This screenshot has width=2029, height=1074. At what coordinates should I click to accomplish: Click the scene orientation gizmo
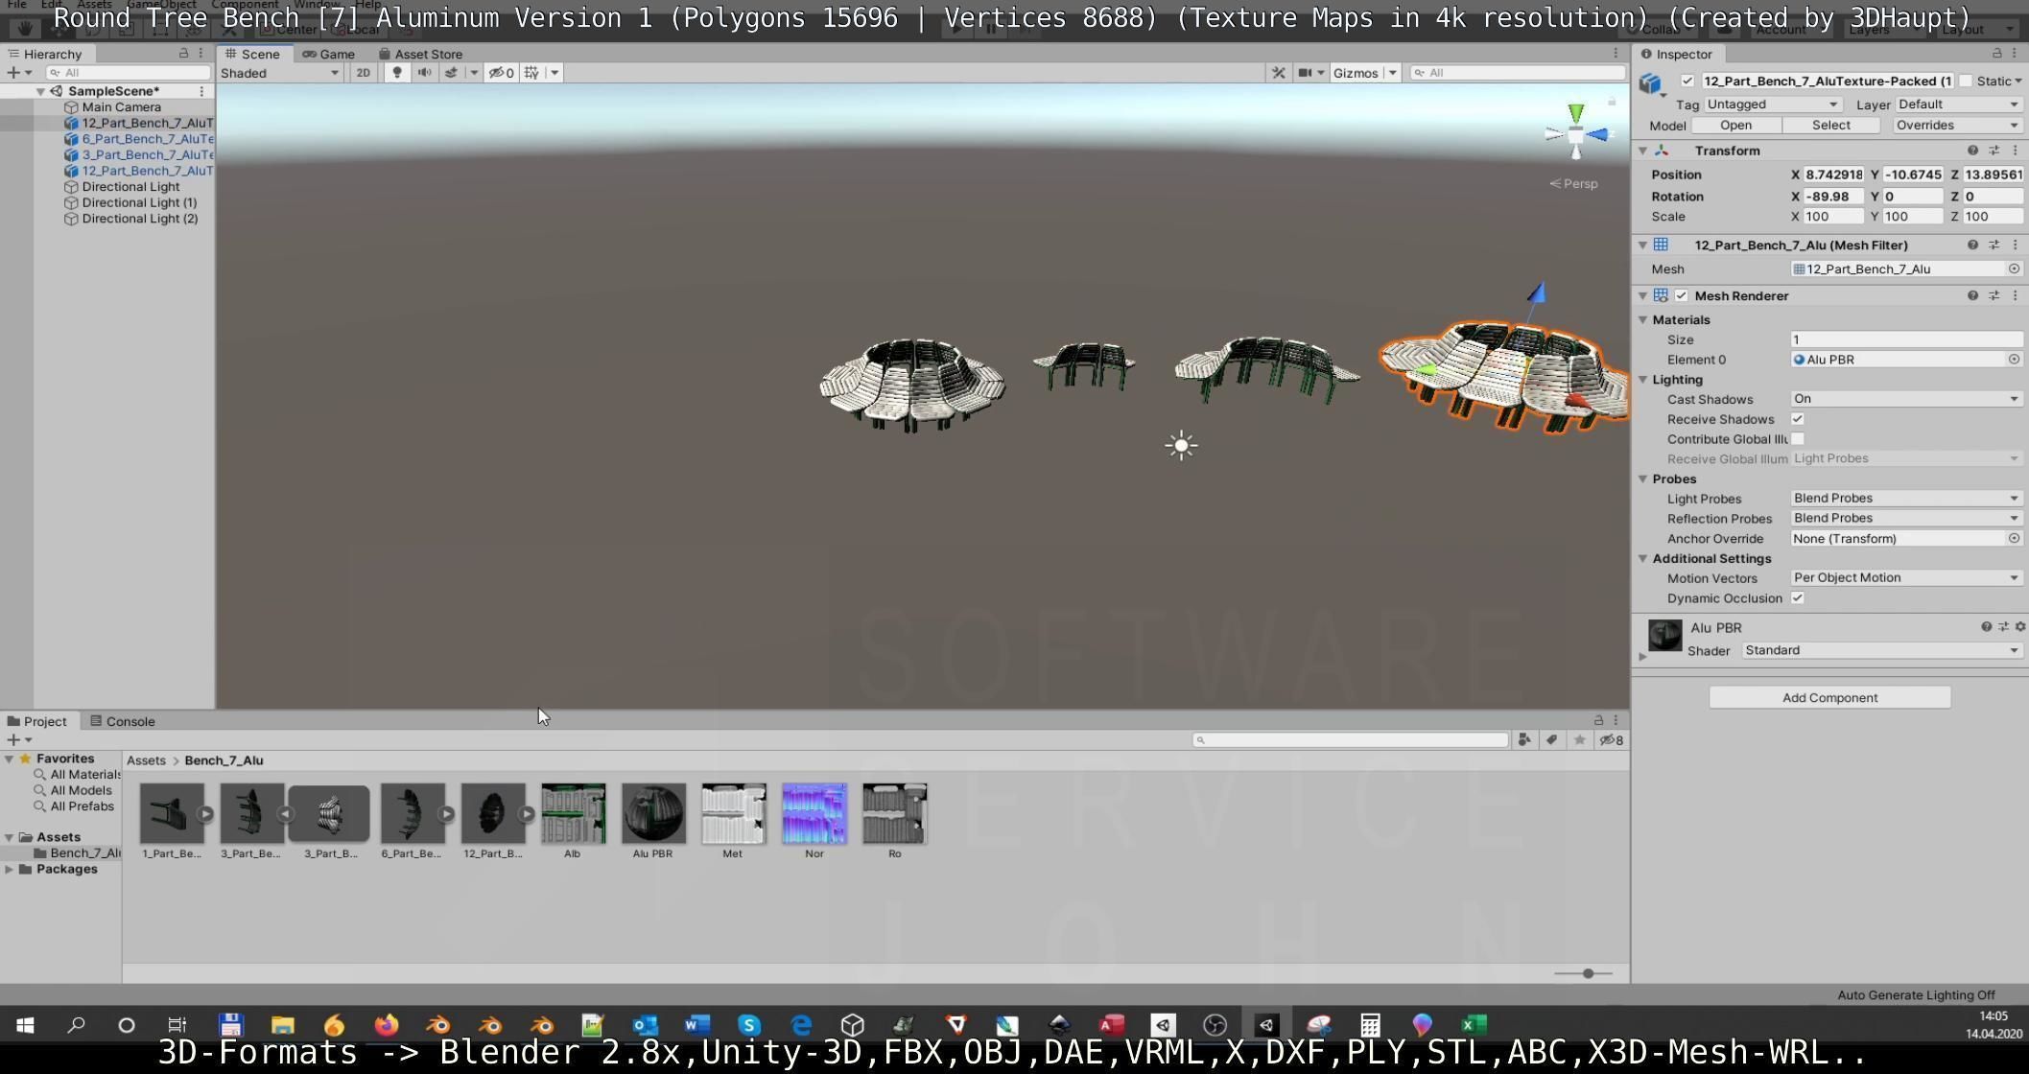[1576, 134]
